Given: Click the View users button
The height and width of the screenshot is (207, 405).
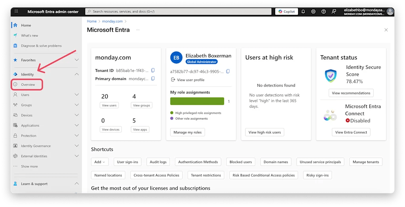Looking at the screenshot, I should coord(109,105).
